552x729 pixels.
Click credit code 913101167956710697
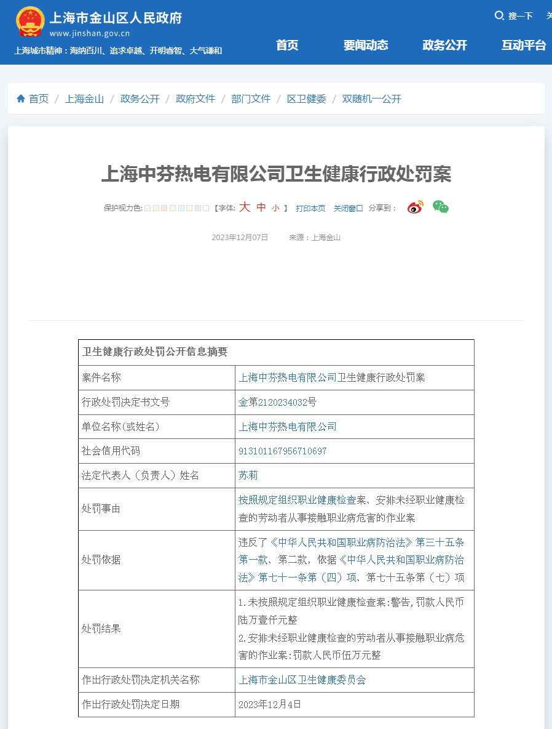[283, 451]
